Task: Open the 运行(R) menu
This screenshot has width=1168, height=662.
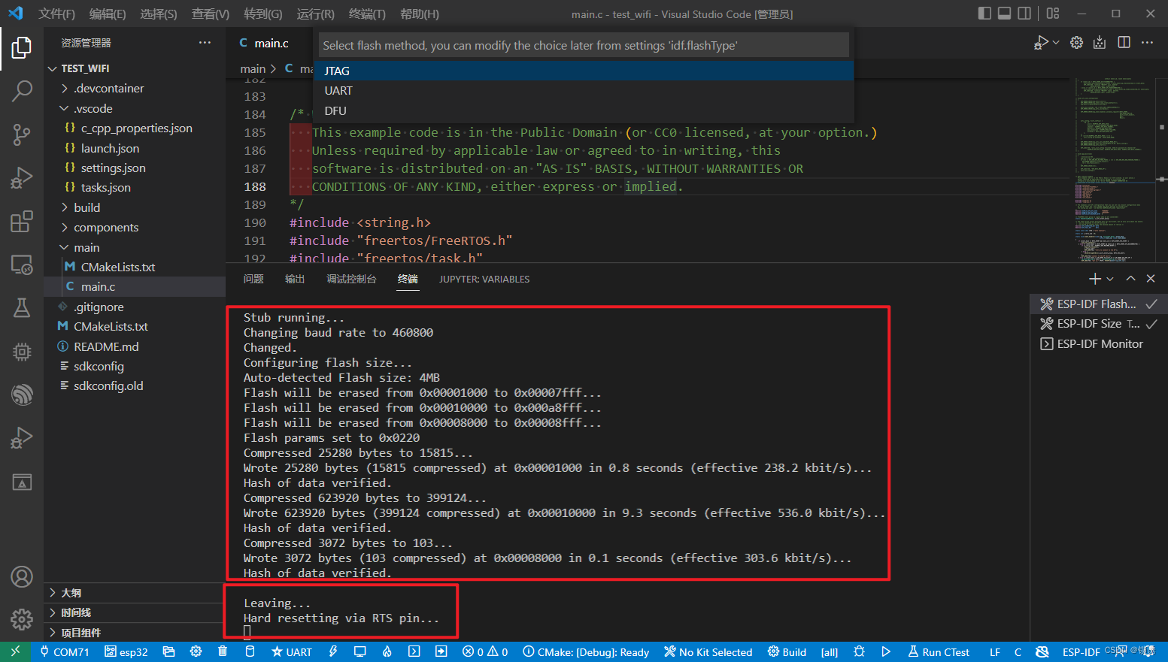Action: pyautogui.click(x=315, y=14)
